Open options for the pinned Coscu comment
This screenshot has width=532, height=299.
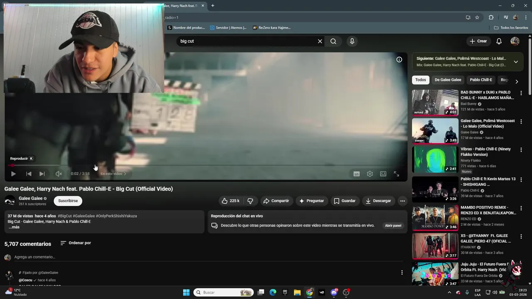pos(402,272)
